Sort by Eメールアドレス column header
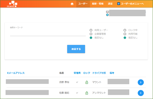153x99 pixels. pyautogui.click(x=16, y=73)
